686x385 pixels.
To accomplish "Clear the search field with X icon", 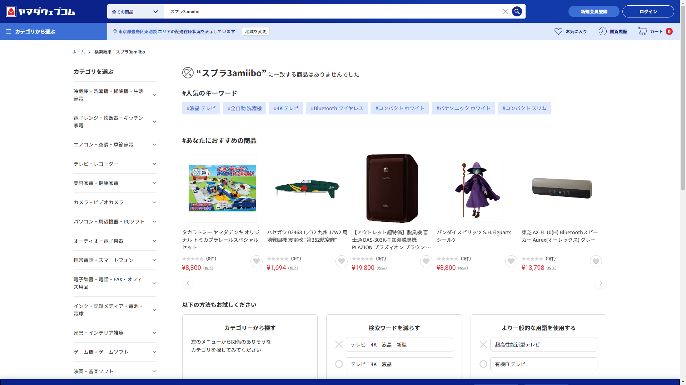I will pyautogui.click(x=505, y=11).
